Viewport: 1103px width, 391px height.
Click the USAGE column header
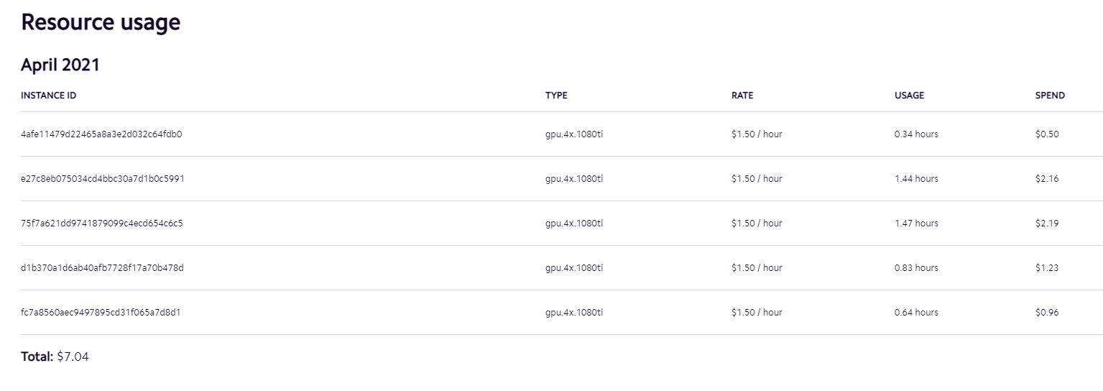click(x=909, y=96)
